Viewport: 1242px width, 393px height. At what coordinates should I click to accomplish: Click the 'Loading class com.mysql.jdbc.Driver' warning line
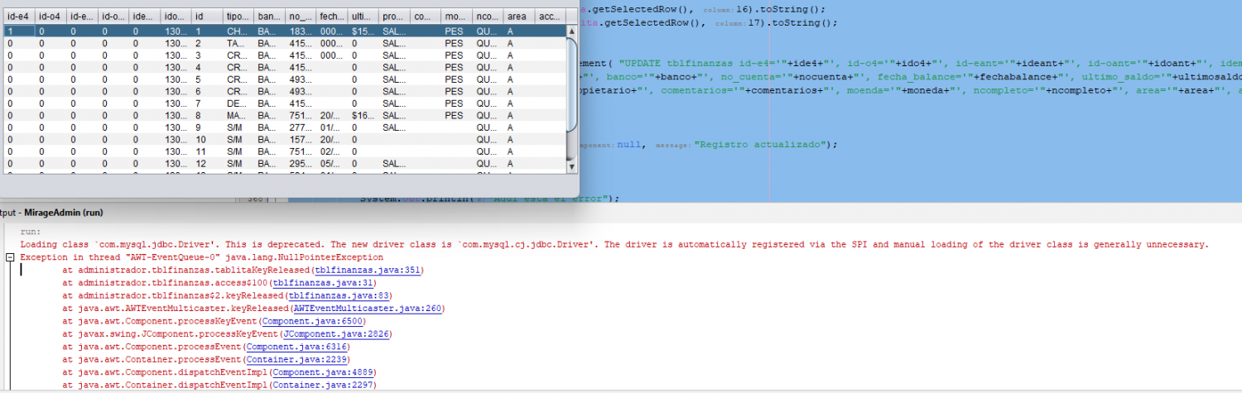[x=614, y=245]
